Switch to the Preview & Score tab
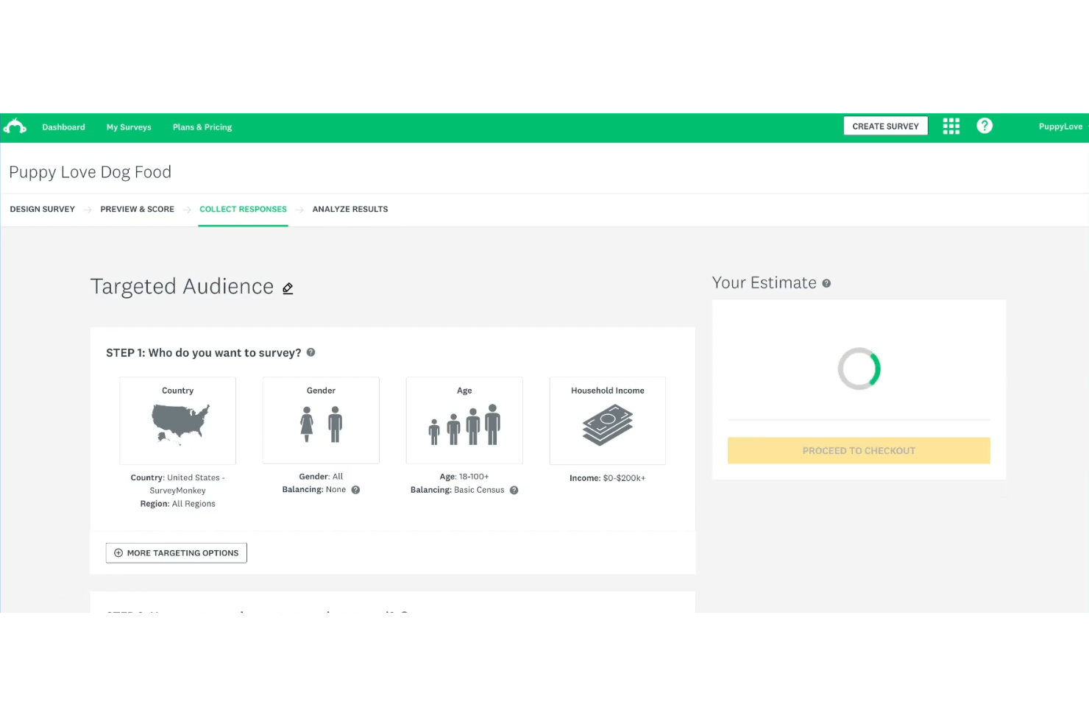Viewport: 1089px width, 726px height. point(138,210)
